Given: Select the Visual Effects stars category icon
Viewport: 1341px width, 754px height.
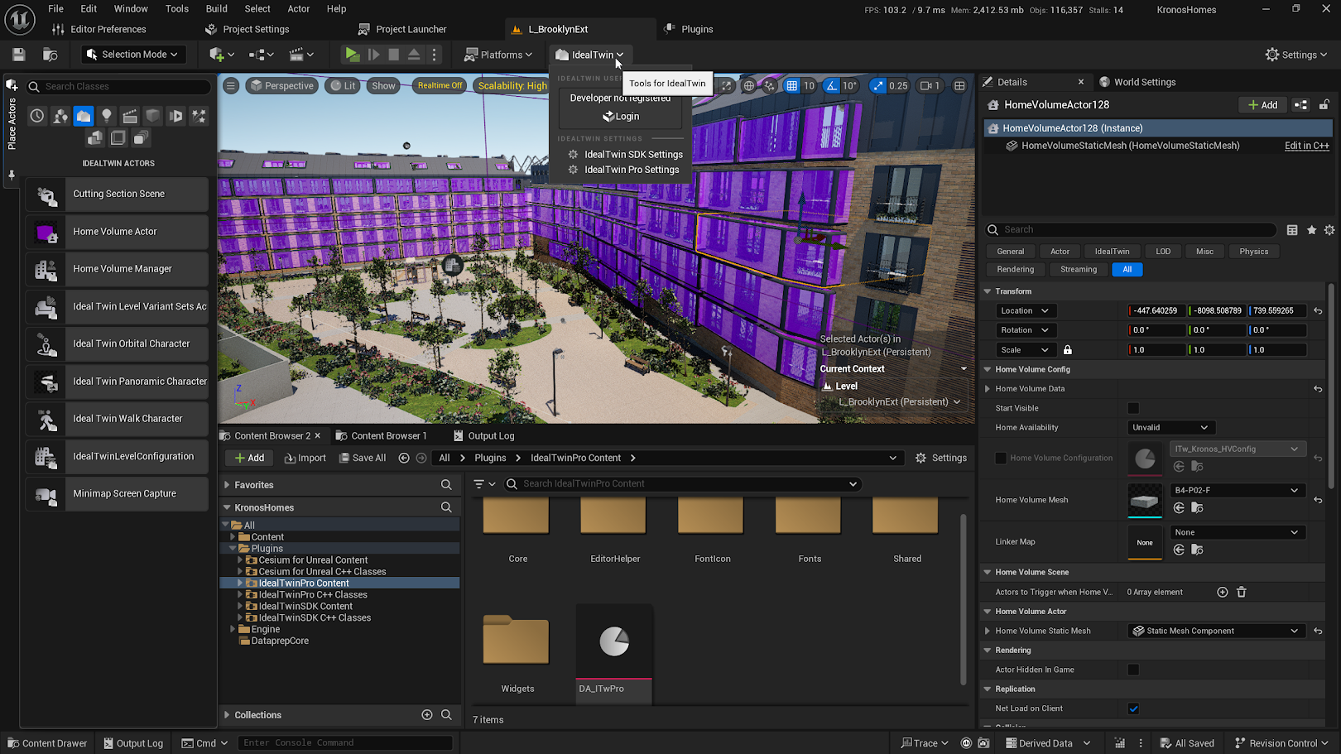Looking at the screenshot, I should 199,117.
